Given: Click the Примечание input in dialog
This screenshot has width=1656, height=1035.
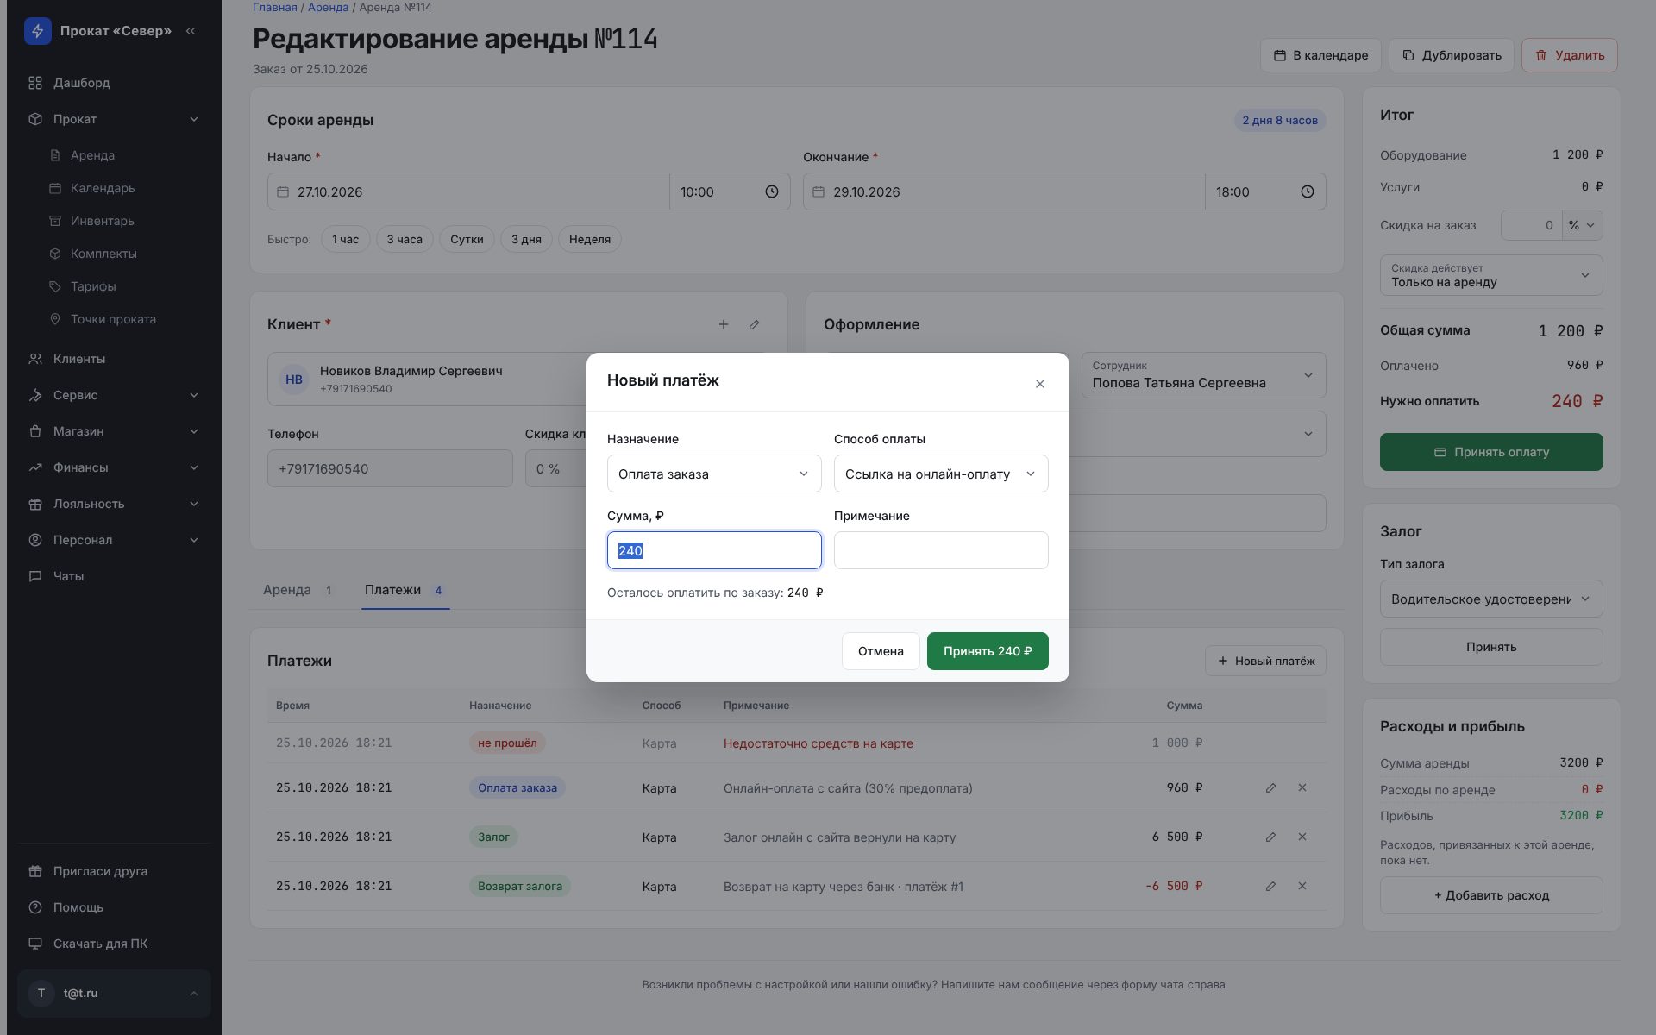Looking at the screenshot, I should [941, 550].
